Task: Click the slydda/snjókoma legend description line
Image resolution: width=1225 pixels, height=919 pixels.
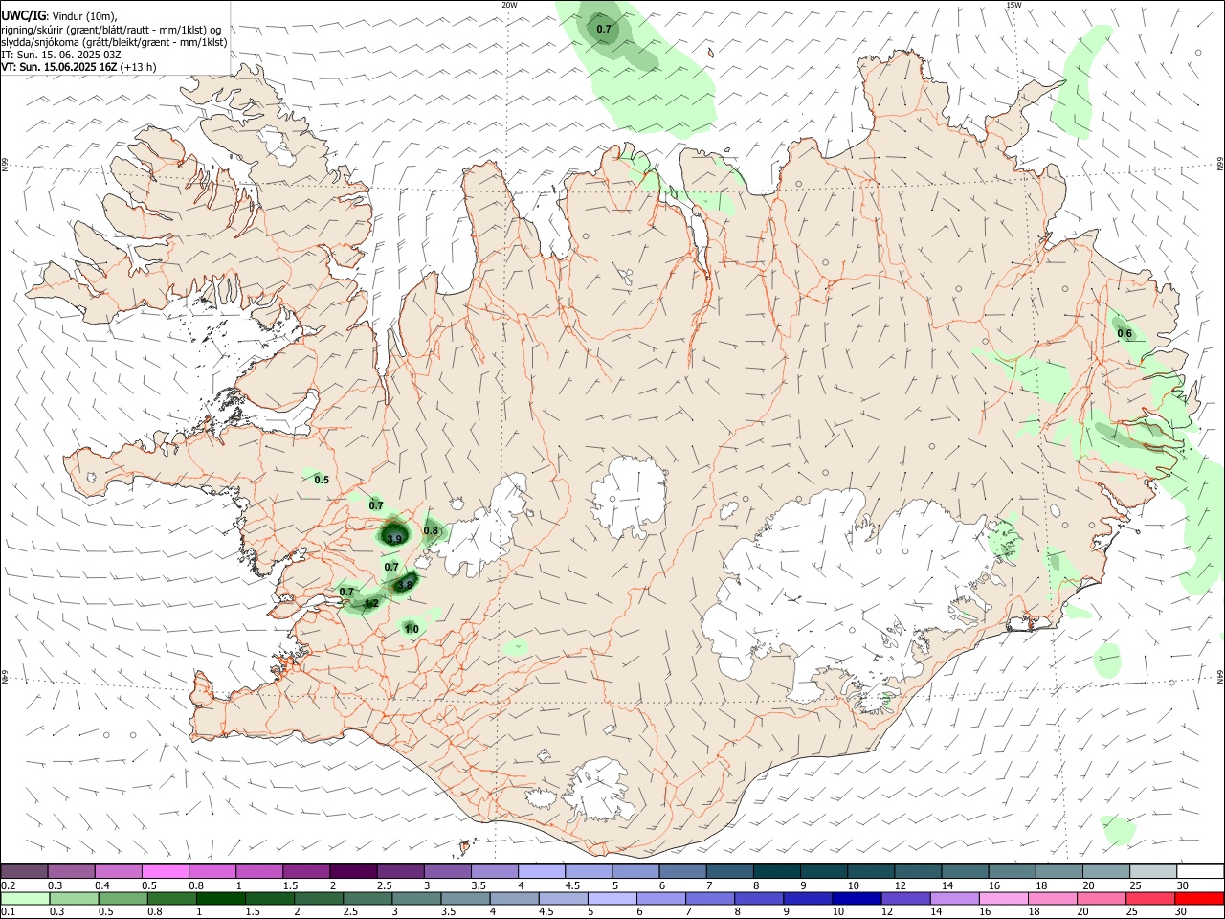Action: pyautogui.click(x=115, y=41)
